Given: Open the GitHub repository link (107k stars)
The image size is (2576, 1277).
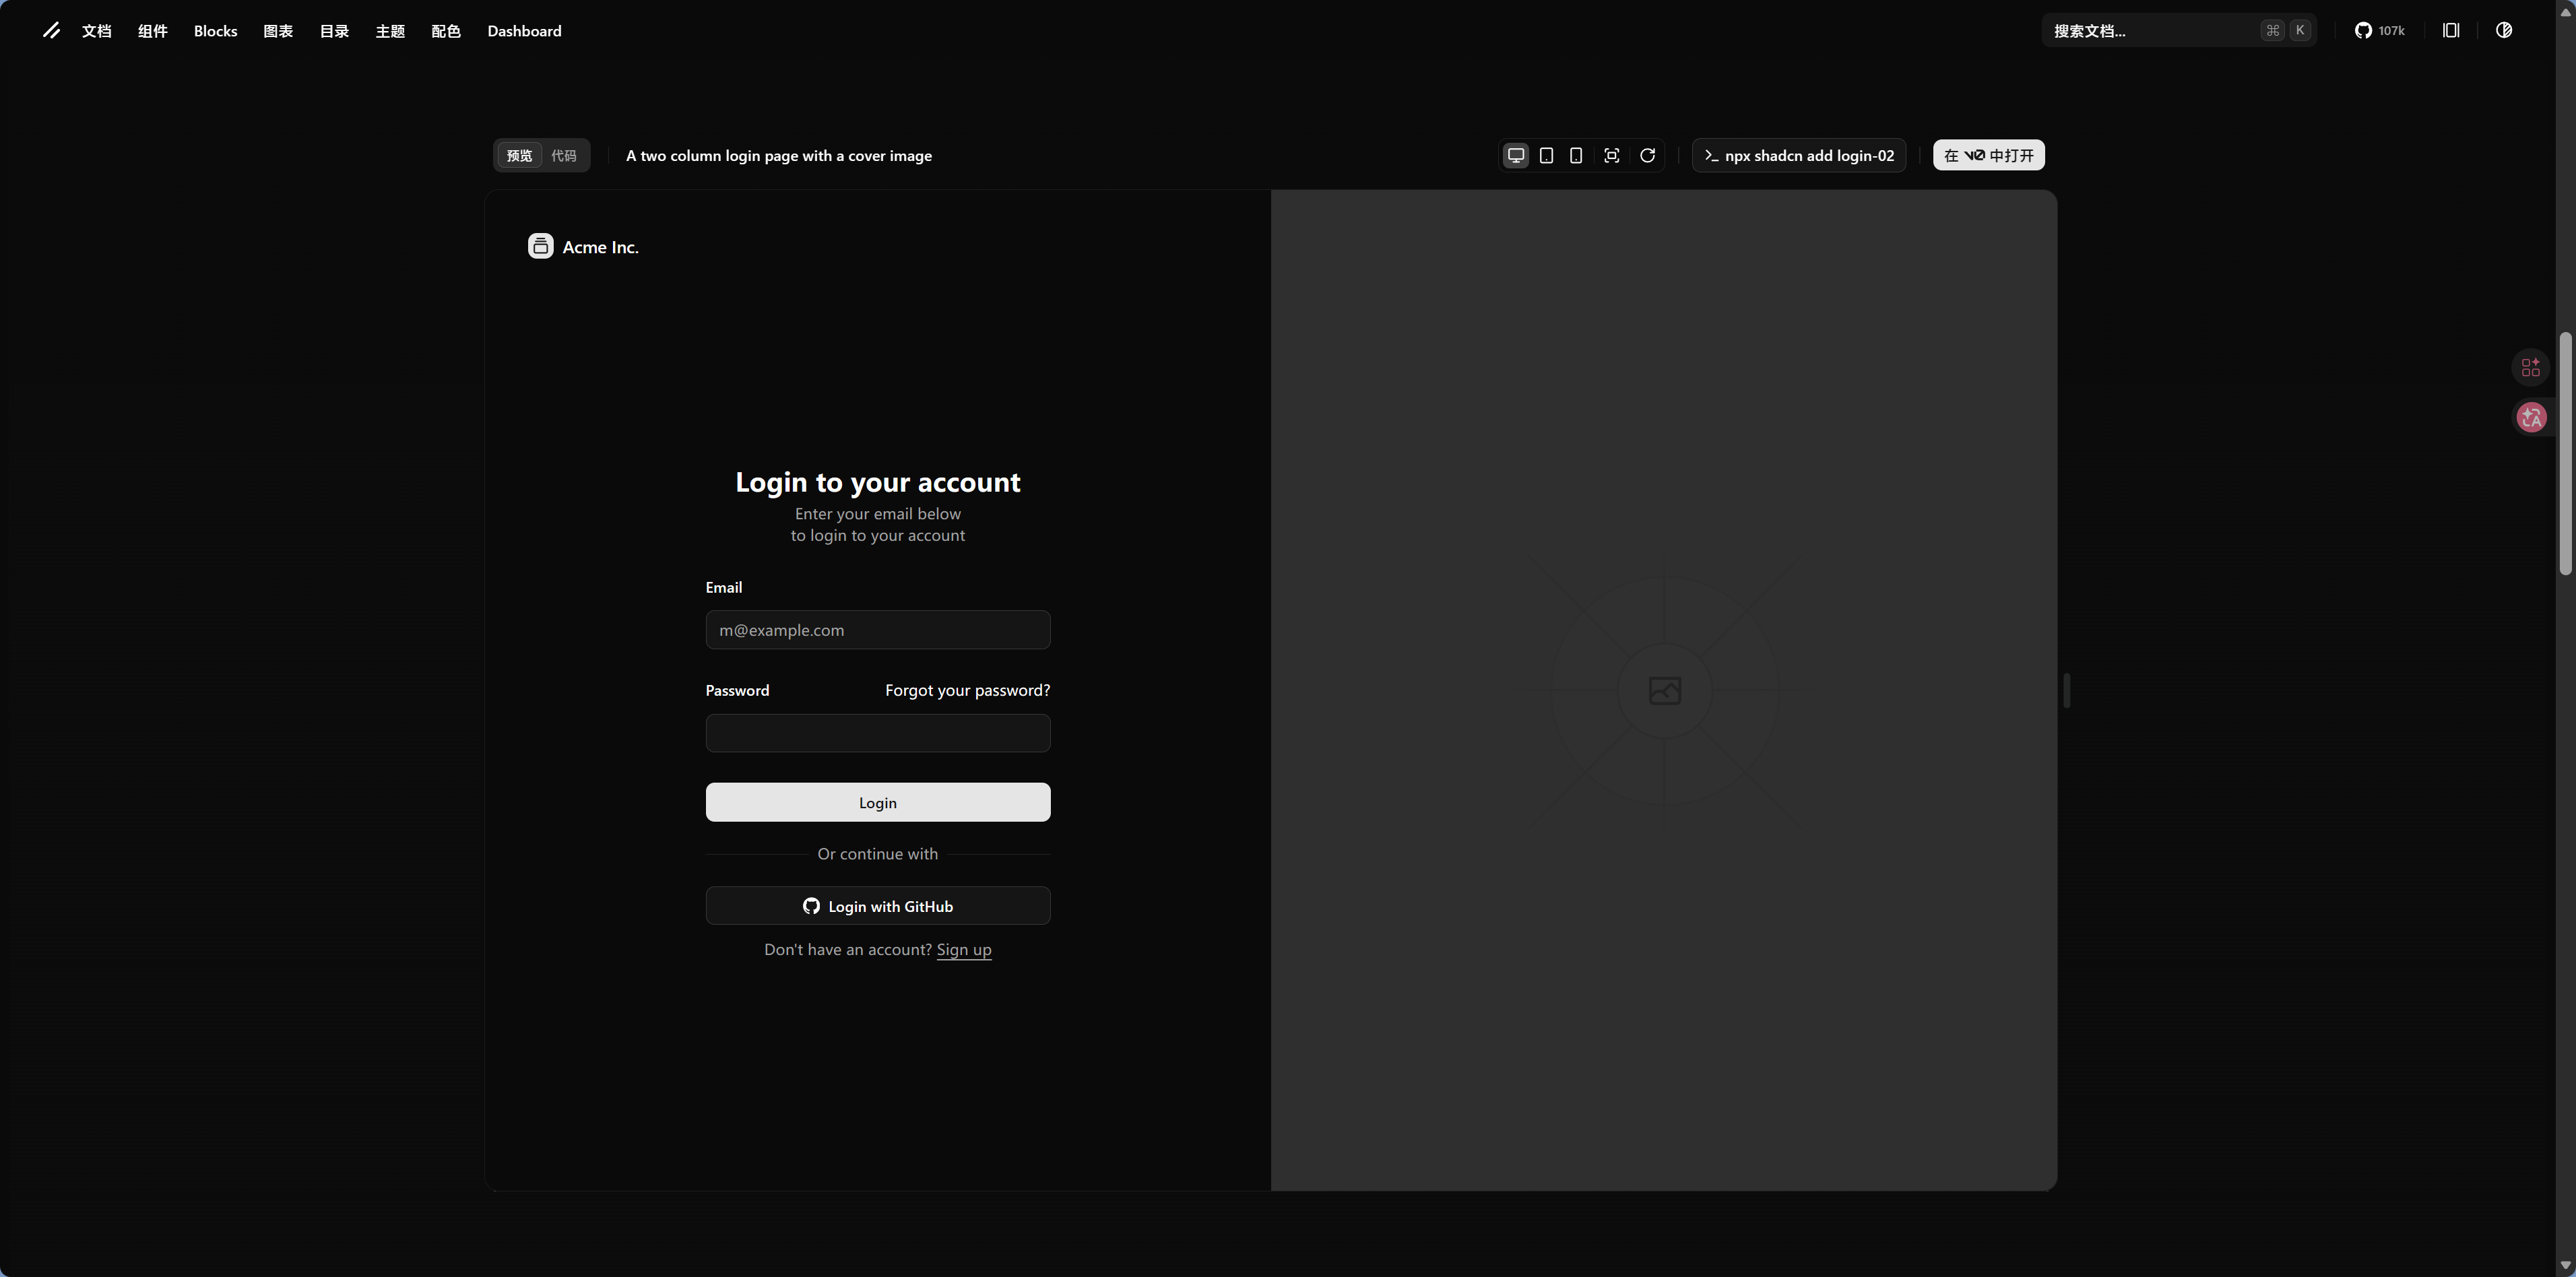Looking at the screenshot, I should pyautogui.click(x=2379, y=31).
